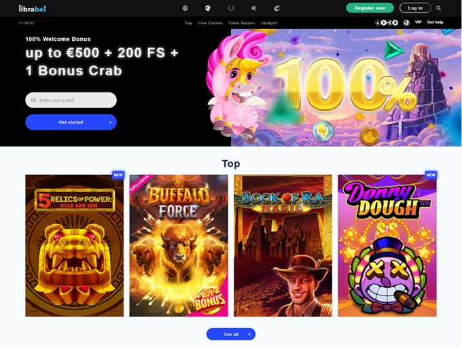
Task: Open the spartan helmet icon section
Action: point(253,8)
